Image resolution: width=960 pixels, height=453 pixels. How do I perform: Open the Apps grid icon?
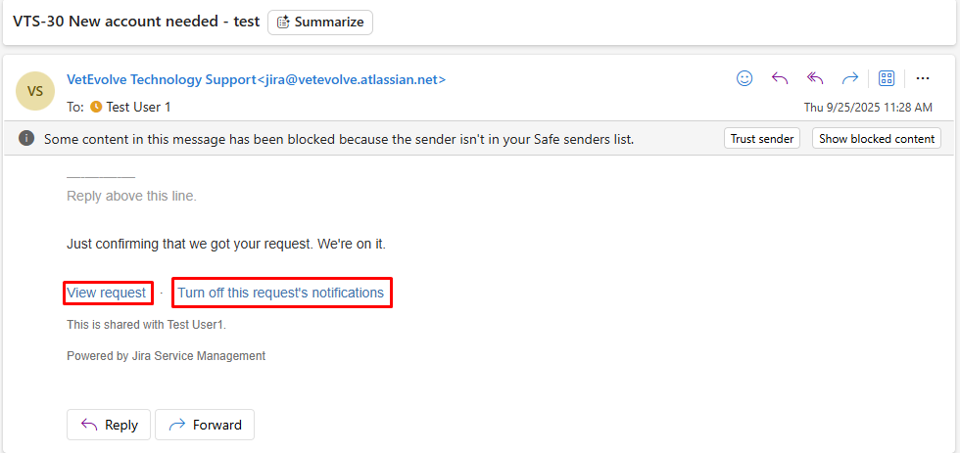pos(887,78)
